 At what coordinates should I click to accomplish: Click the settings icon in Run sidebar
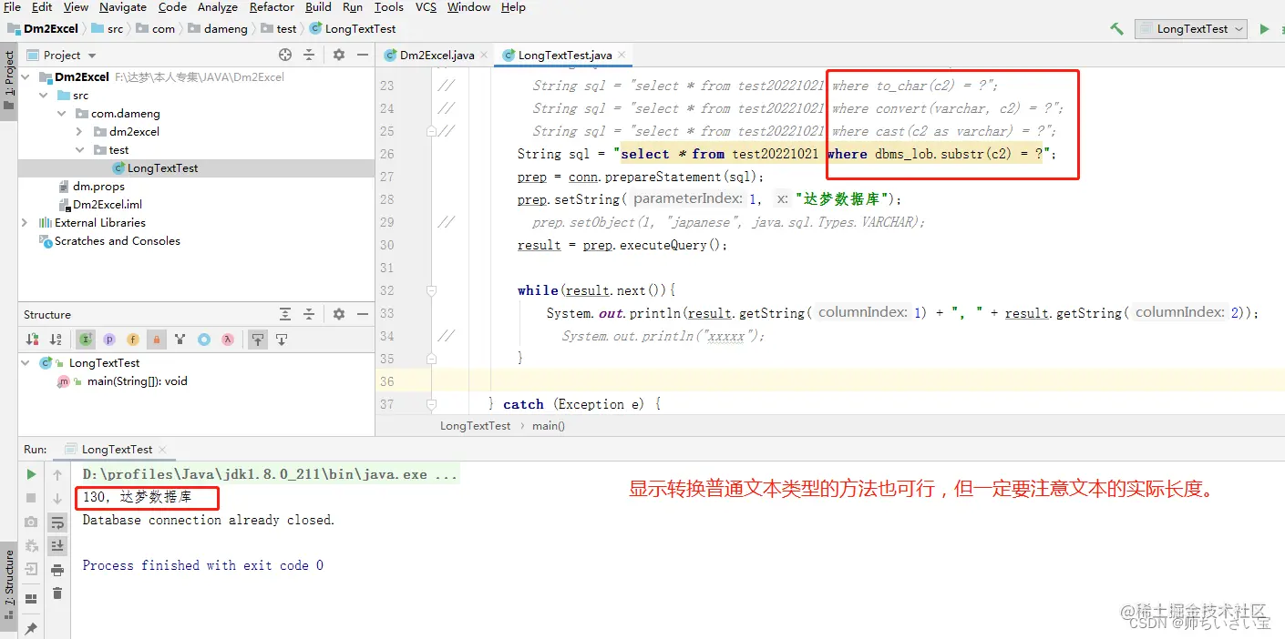(x=31, y=545)
